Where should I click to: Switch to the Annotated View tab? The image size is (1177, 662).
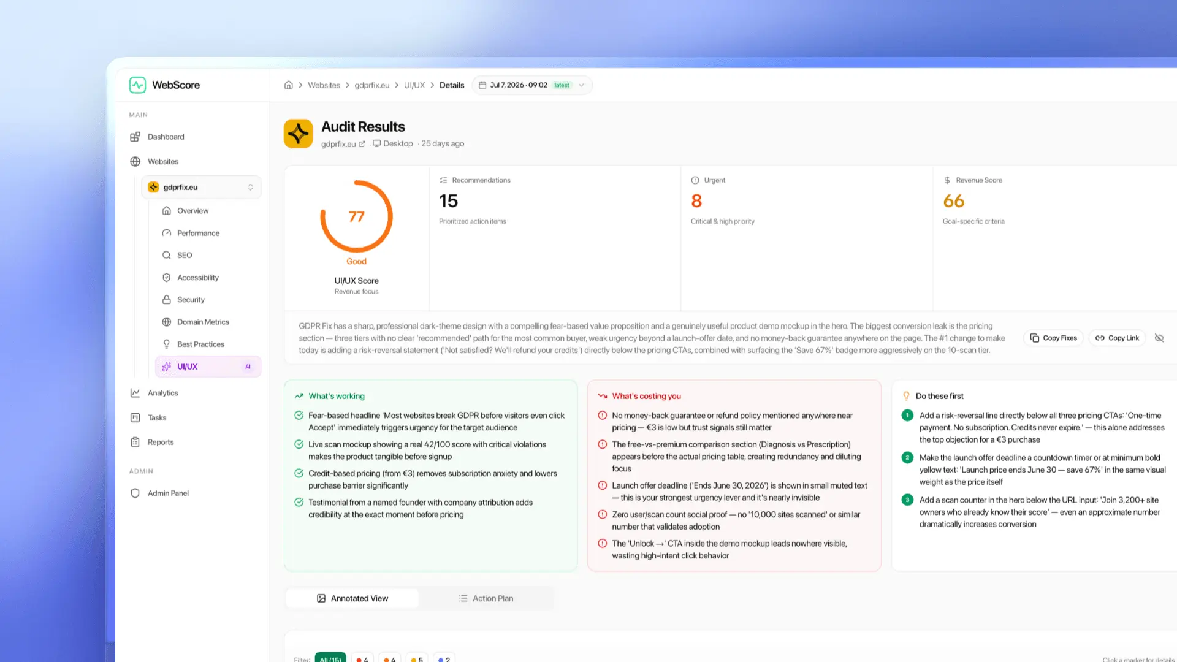[x=352, y=598]
